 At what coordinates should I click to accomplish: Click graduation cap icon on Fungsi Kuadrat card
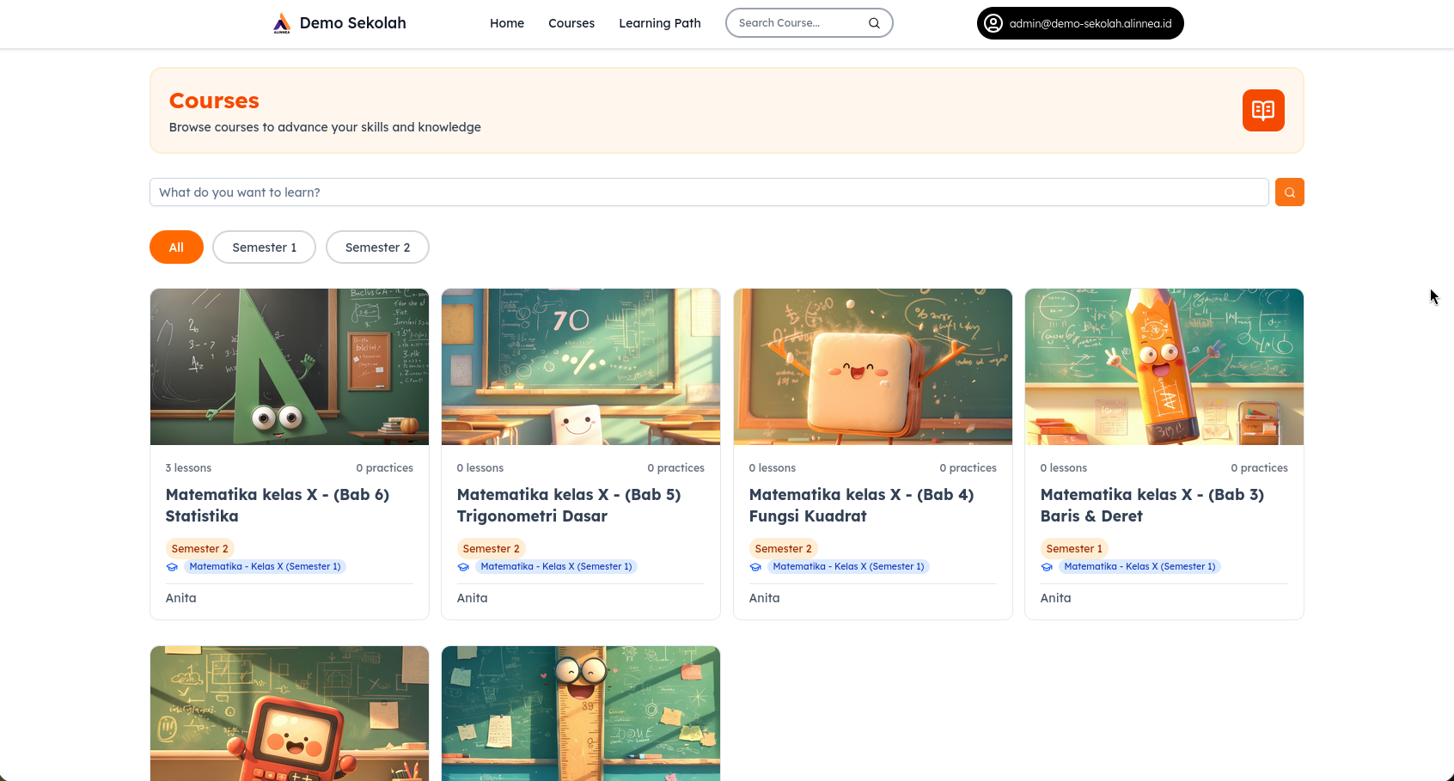click(755, 567)
